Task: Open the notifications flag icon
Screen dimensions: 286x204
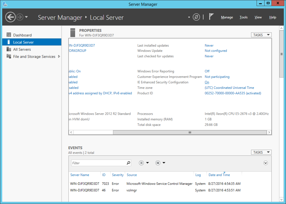Action: 211,16
